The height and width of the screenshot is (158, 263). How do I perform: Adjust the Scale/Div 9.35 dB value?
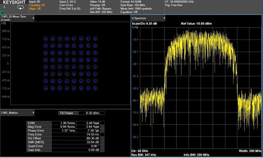tap(144, 23)
